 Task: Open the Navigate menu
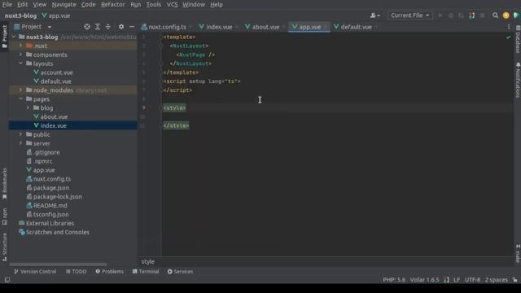[x=63, y=5]
